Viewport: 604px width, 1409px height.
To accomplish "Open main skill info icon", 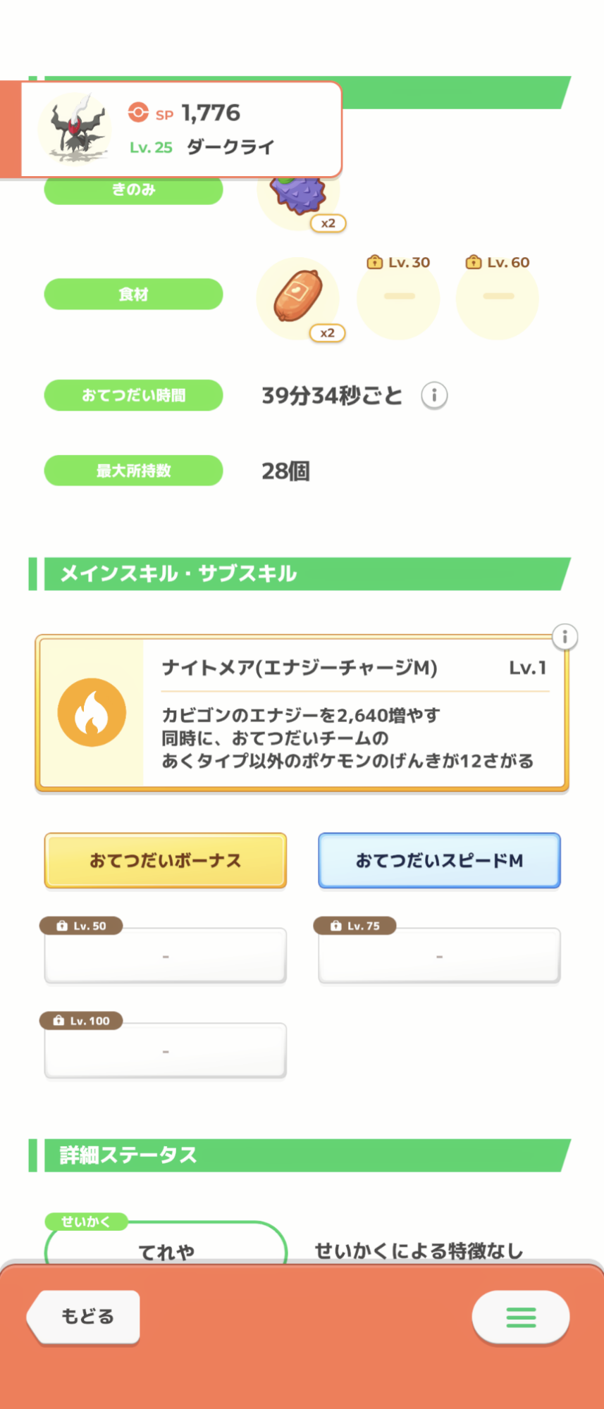I will coord(565,638).
